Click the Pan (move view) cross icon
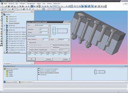The height and width of the screenshot is (93, 128). (67, 6)
